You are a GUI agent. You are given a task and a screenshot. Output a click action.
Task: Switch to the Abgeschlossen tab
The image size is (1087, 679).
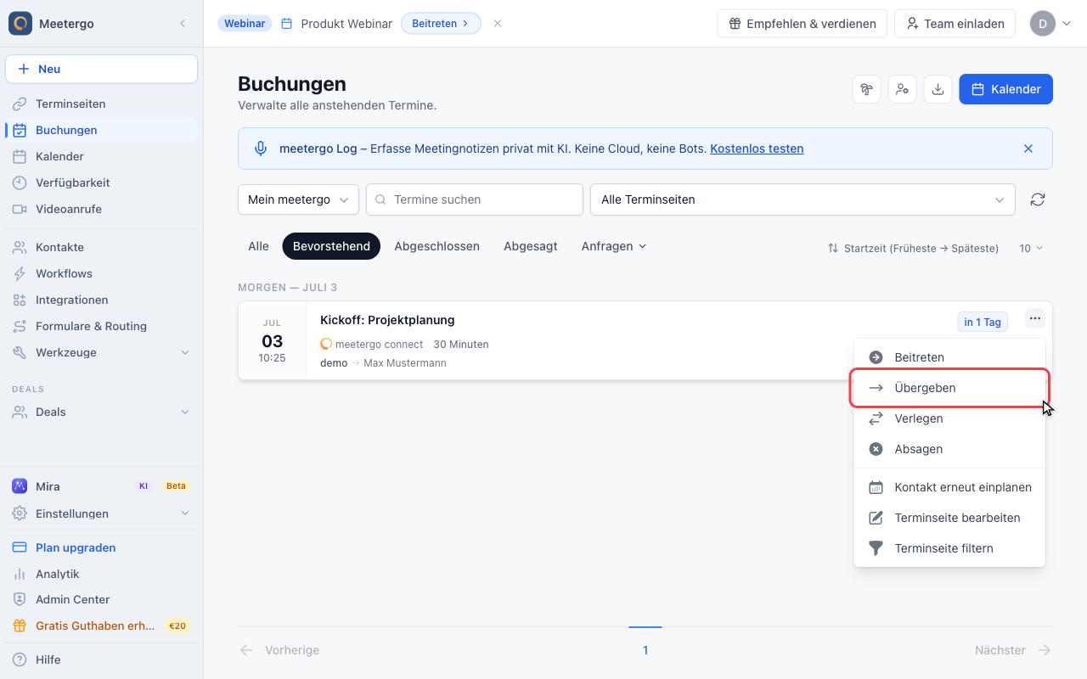click(437, 246)
